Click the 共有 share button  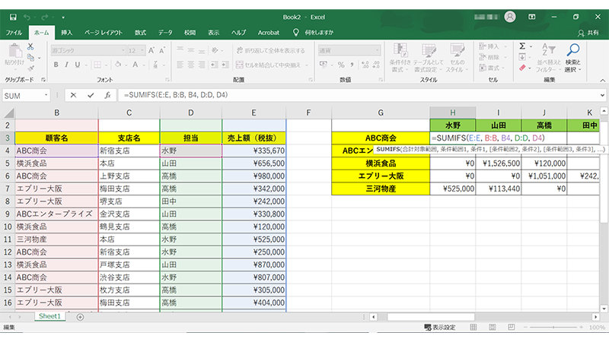point(588,33)
